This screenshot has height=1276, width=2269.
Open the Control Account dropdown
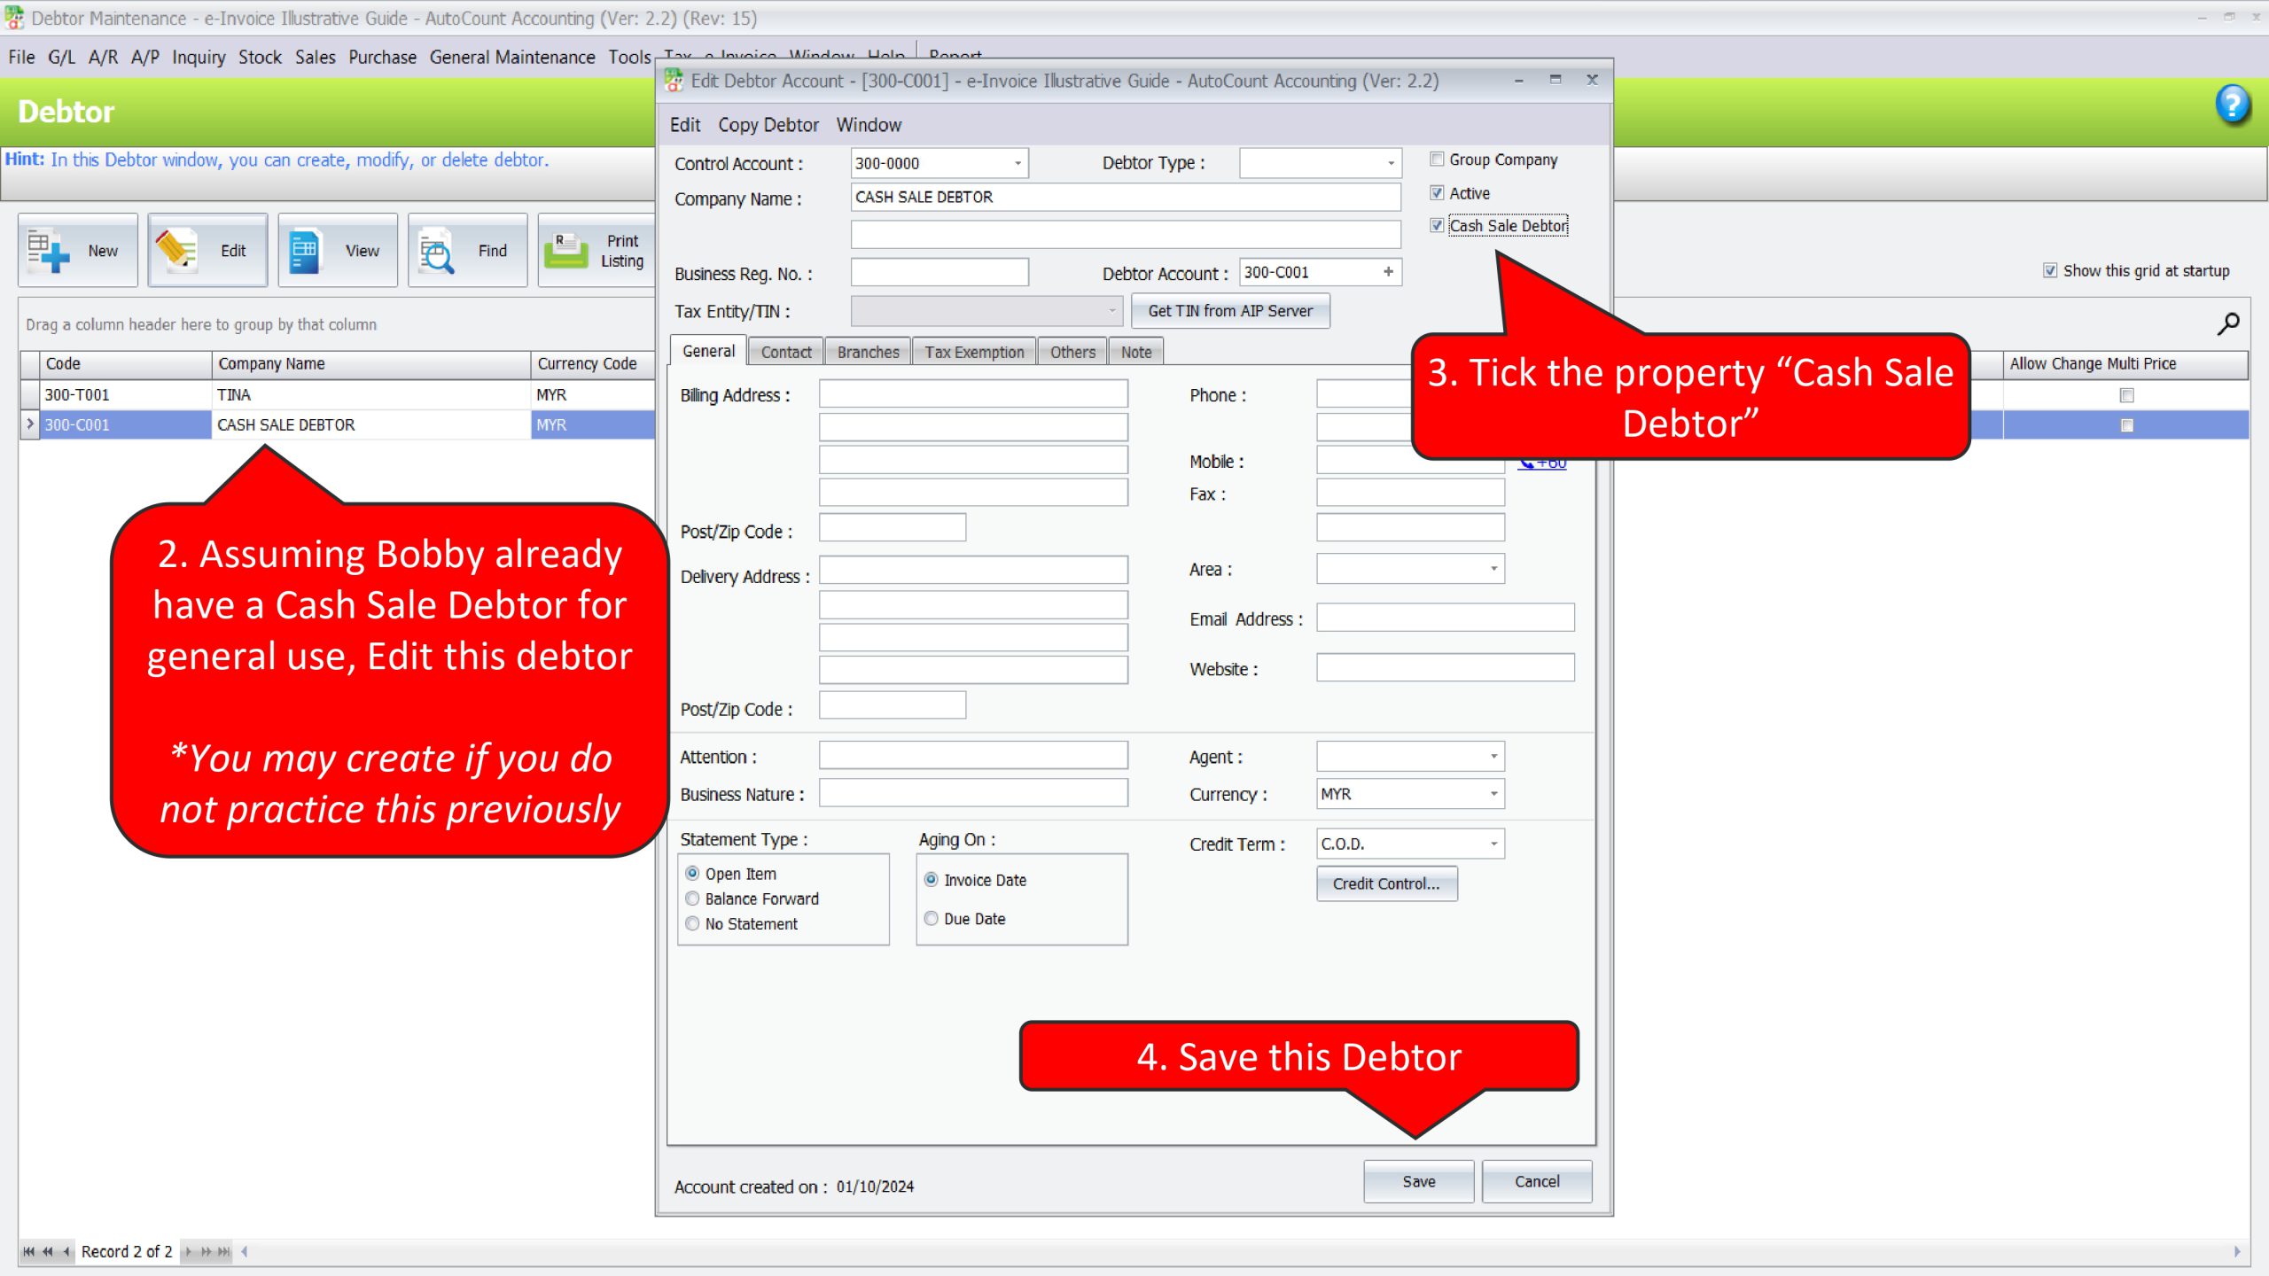click(x=1018, y=163)
